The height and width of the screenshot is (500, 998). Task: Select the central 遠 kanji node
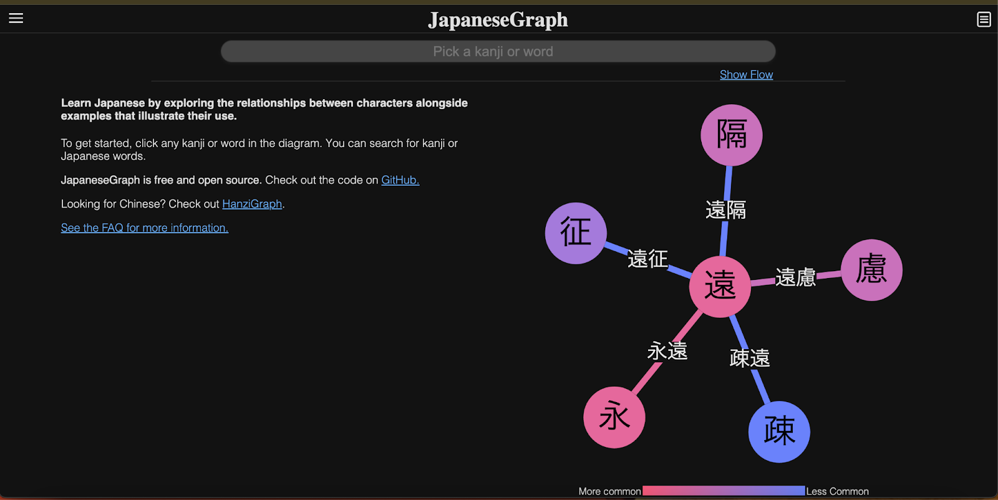[x=720, y=286]
